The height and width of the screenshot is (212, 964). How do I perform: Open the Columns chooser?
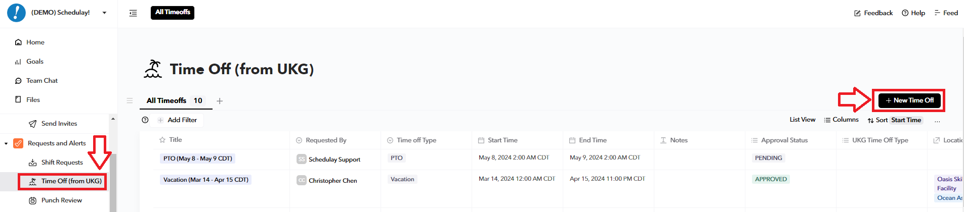[841, 120]
